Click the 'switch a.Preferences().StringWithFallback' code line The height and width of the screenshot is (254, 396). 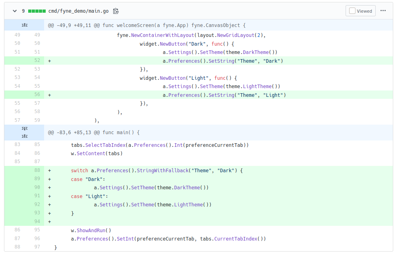156,171
